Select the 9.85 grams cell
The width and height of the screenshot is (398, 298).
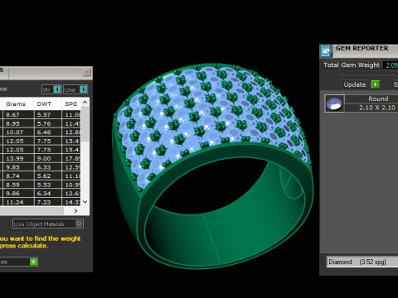tap(18, 167)
